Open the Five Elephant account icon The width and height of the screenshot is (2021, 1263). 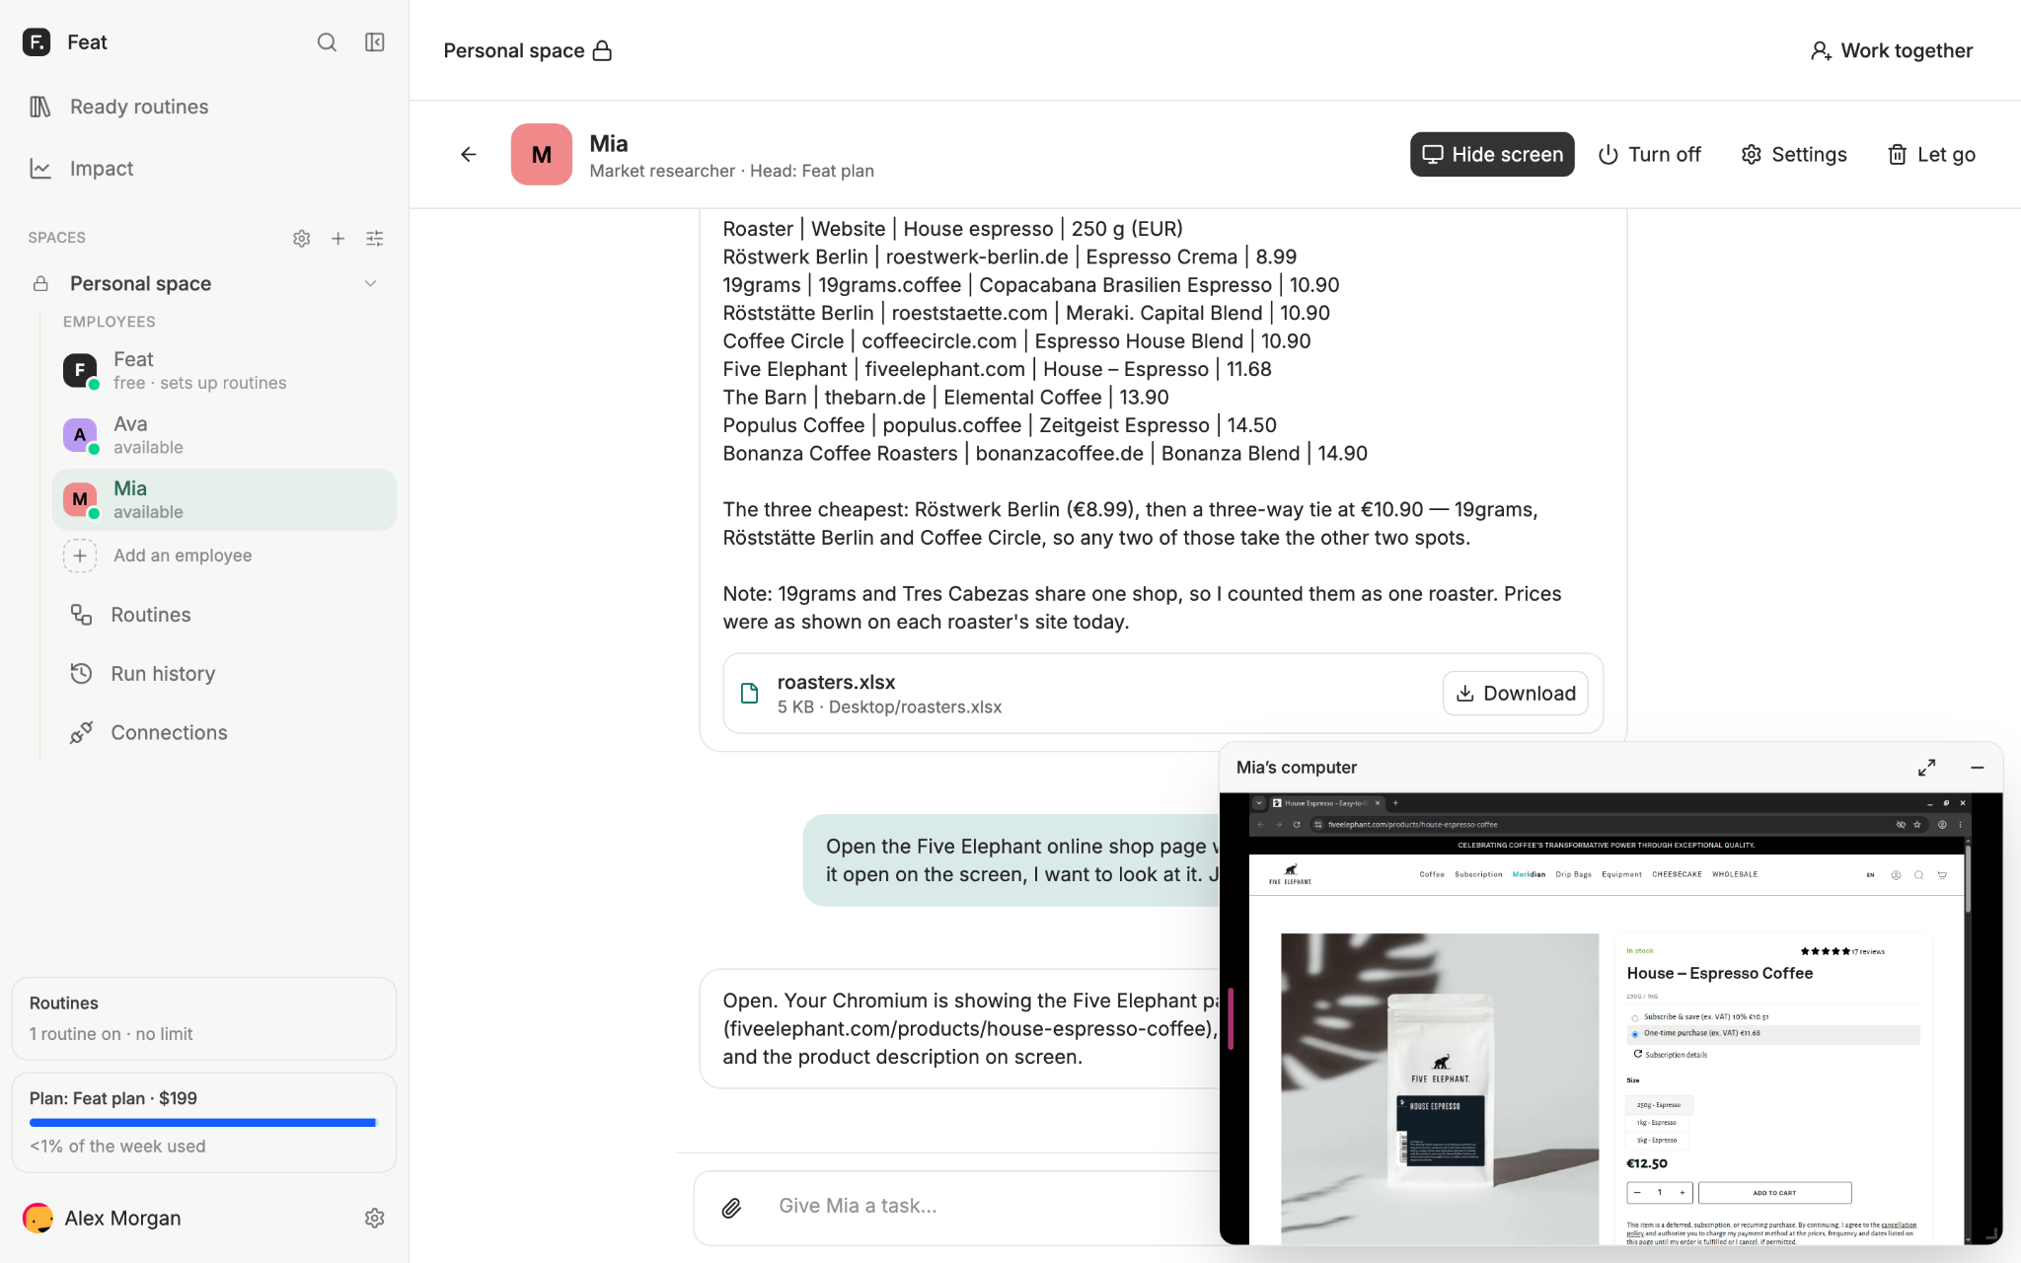(x=1896, y=875)
